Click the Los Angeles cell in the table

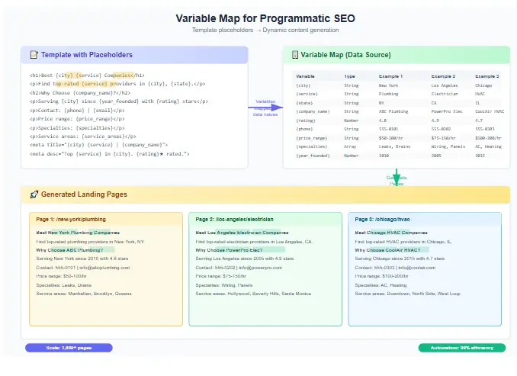(445, 85)
